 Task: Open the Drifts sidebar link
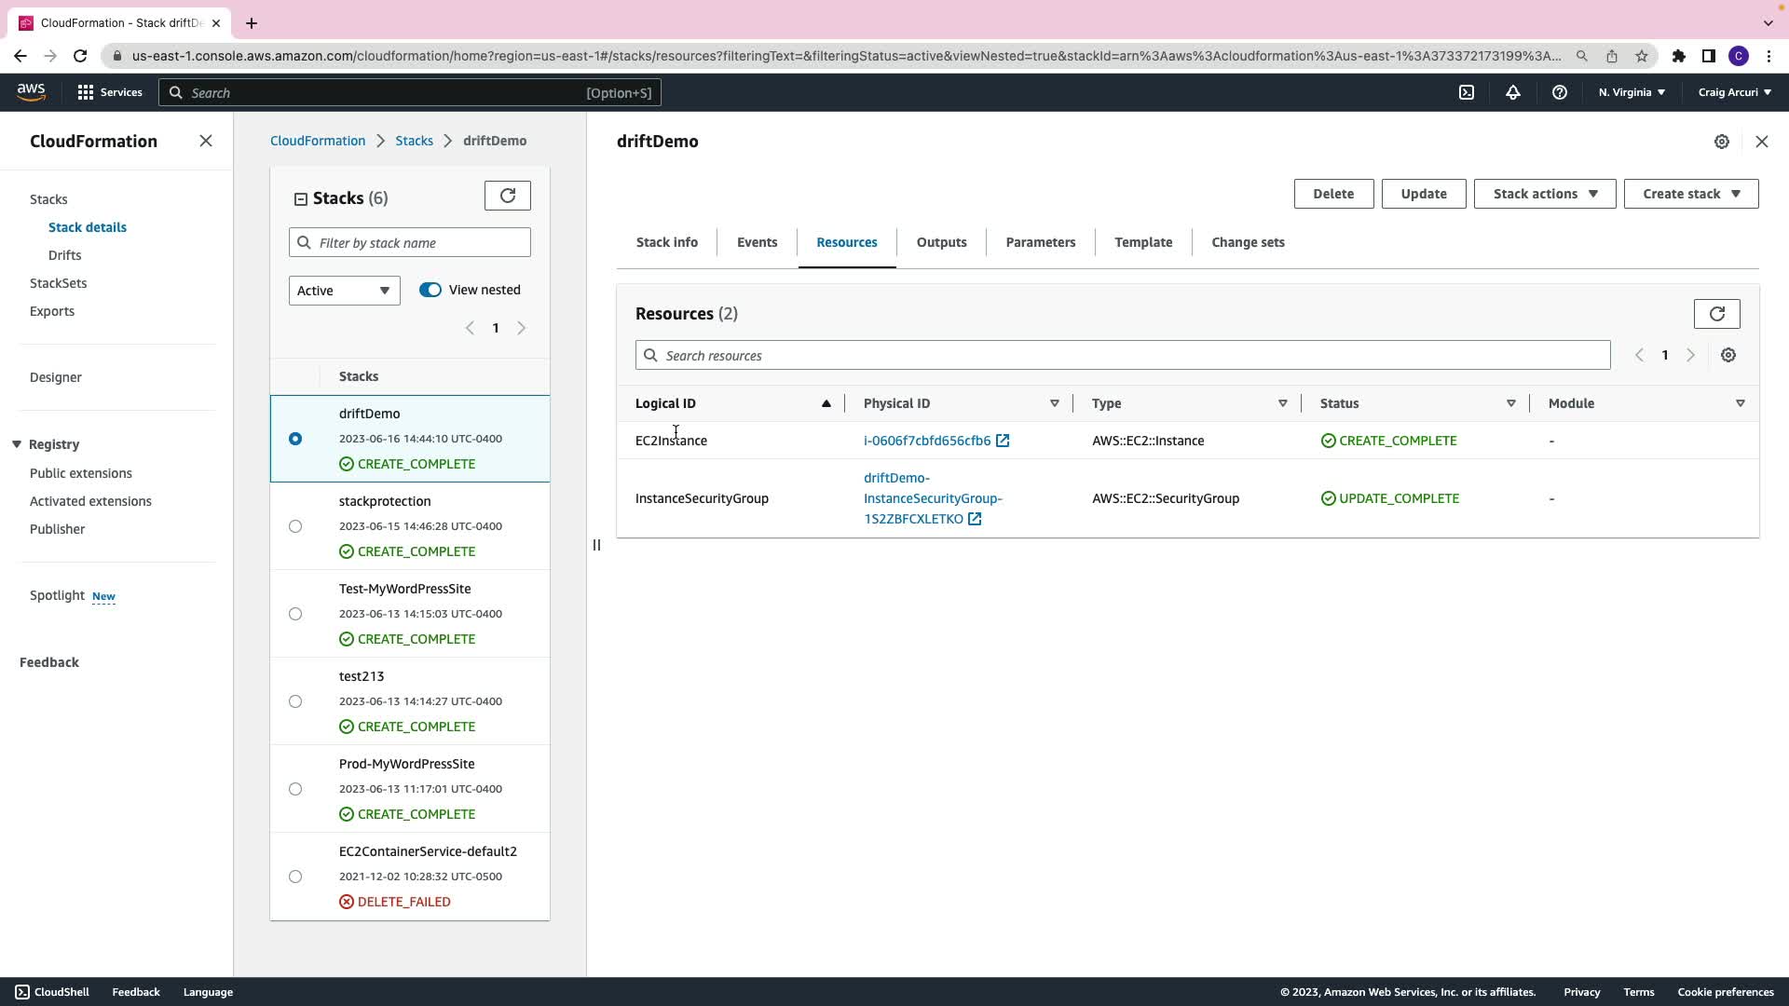tap(64, 255)
